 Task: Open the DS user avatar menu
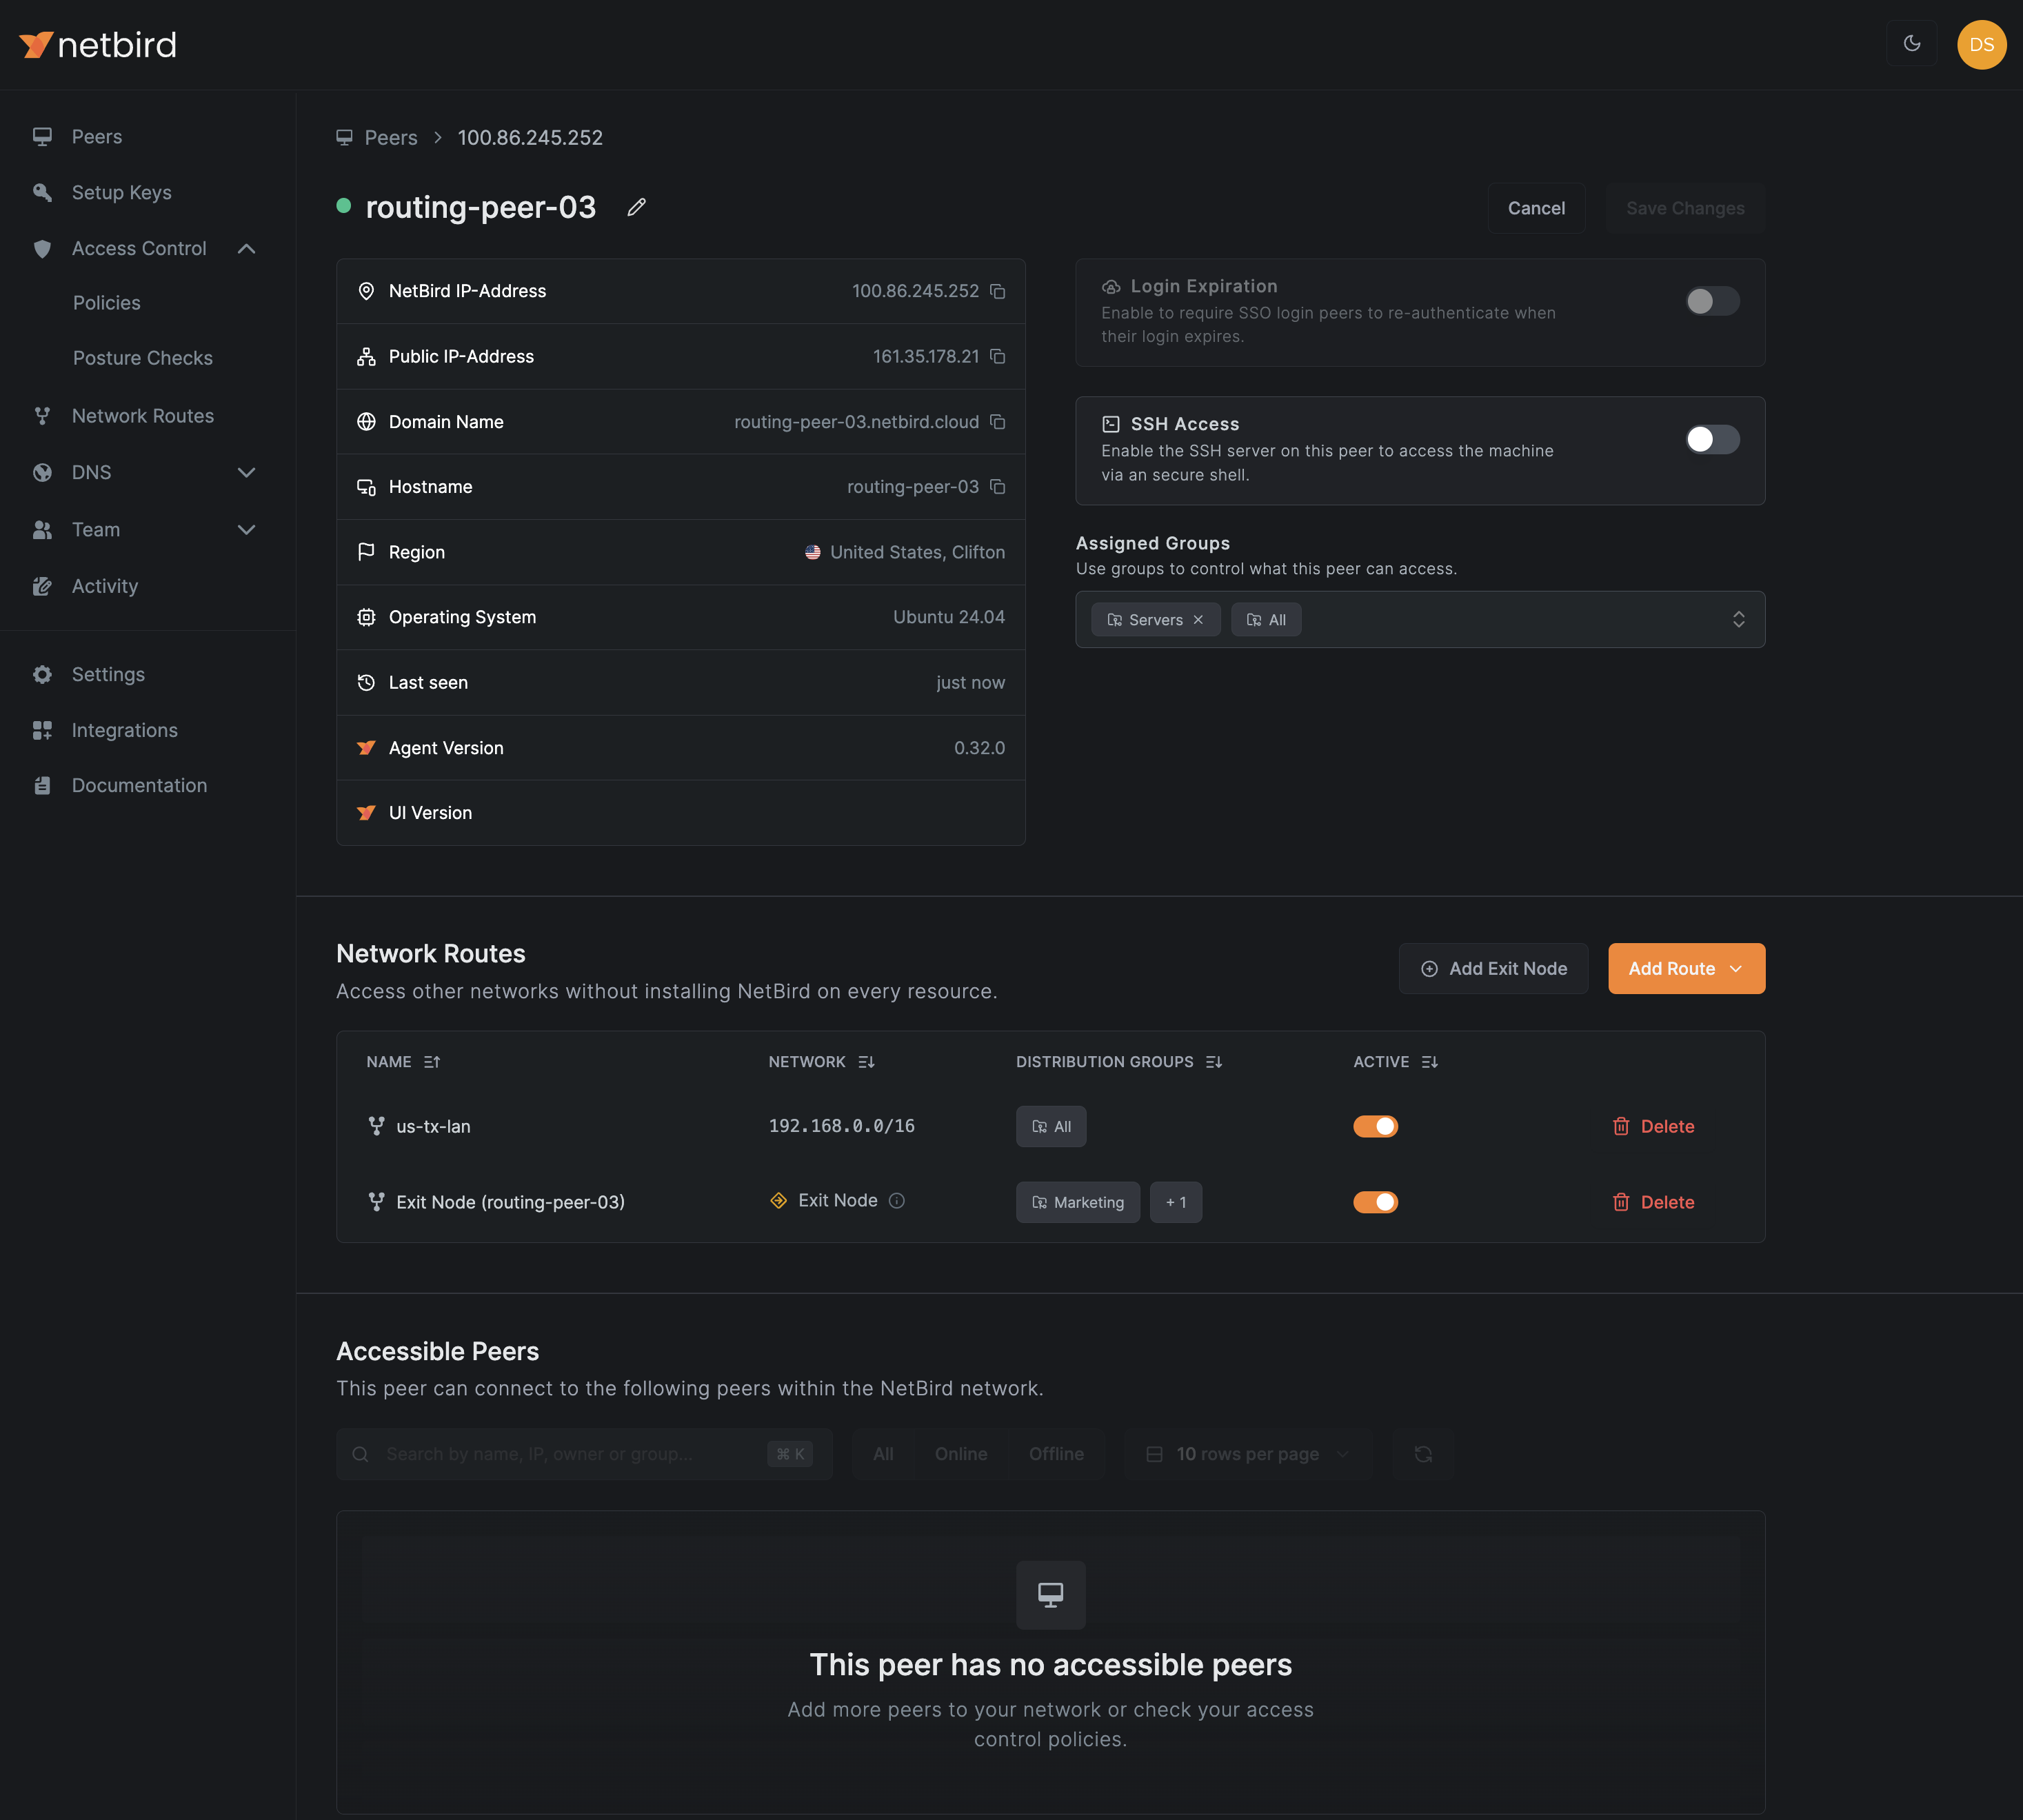click(x=1980, y=44)
